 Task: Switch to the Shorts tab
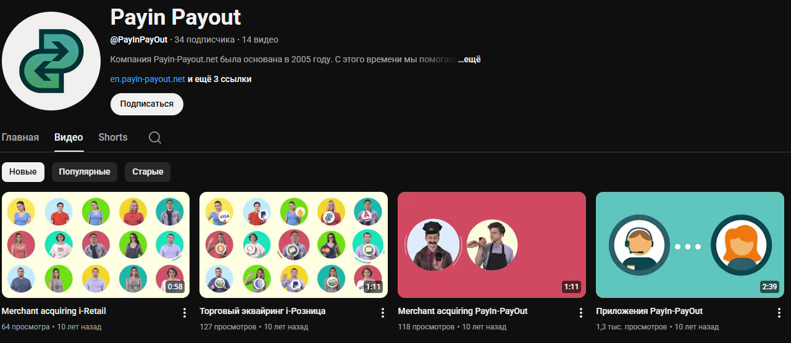tap(113, 138)
